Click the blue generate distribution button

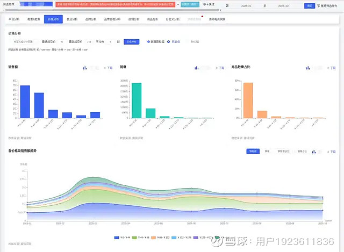pyautogui.click(x=131, y=42)
